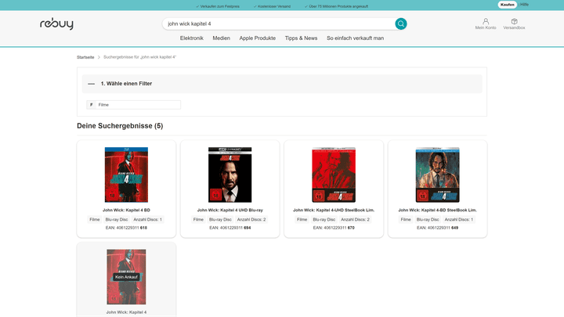Screen dimensions: 564x317
Task: Go to Startseite breadcrumb link
Action: (x=85, y=57)
